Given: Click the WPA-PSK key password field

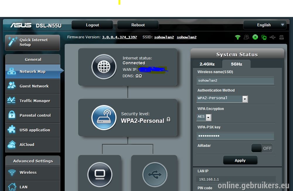Looking at the screenshot, I should [x=235, y=136].
